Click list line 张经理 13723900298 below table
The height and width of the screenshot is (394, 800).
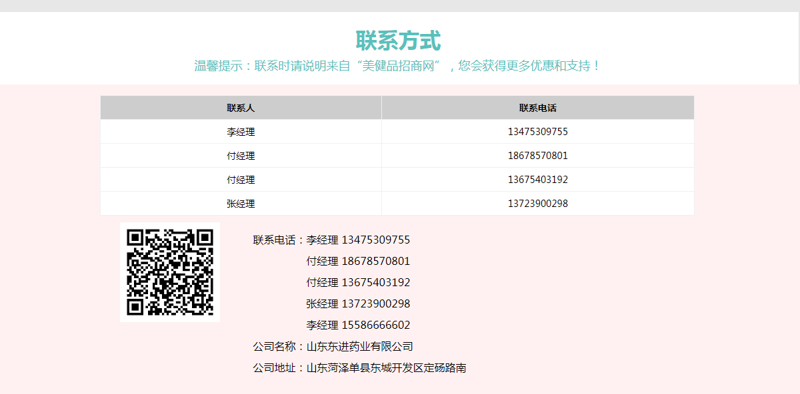click(359, 303)
